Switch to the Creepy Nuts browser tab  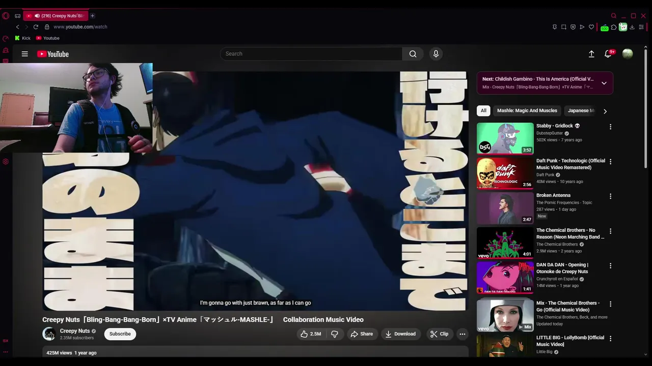coord(55,16)
